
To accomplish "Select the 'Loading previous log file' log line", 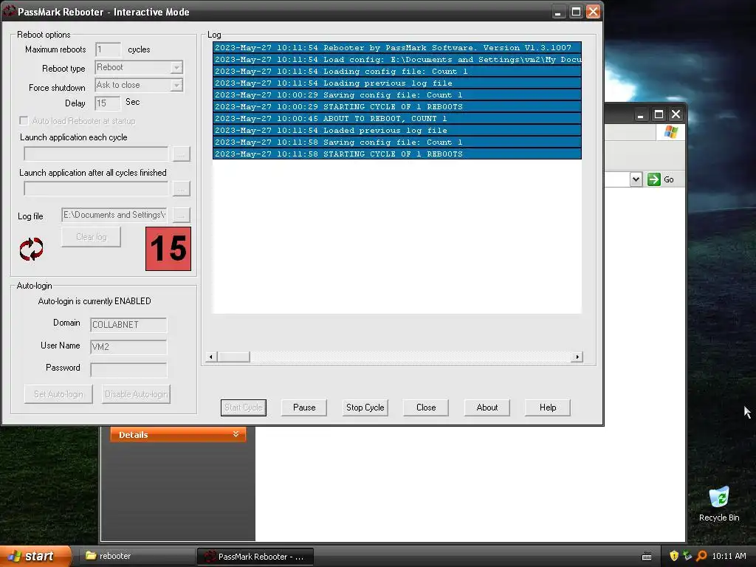I will pyautogui.click(x=396, y=83).
